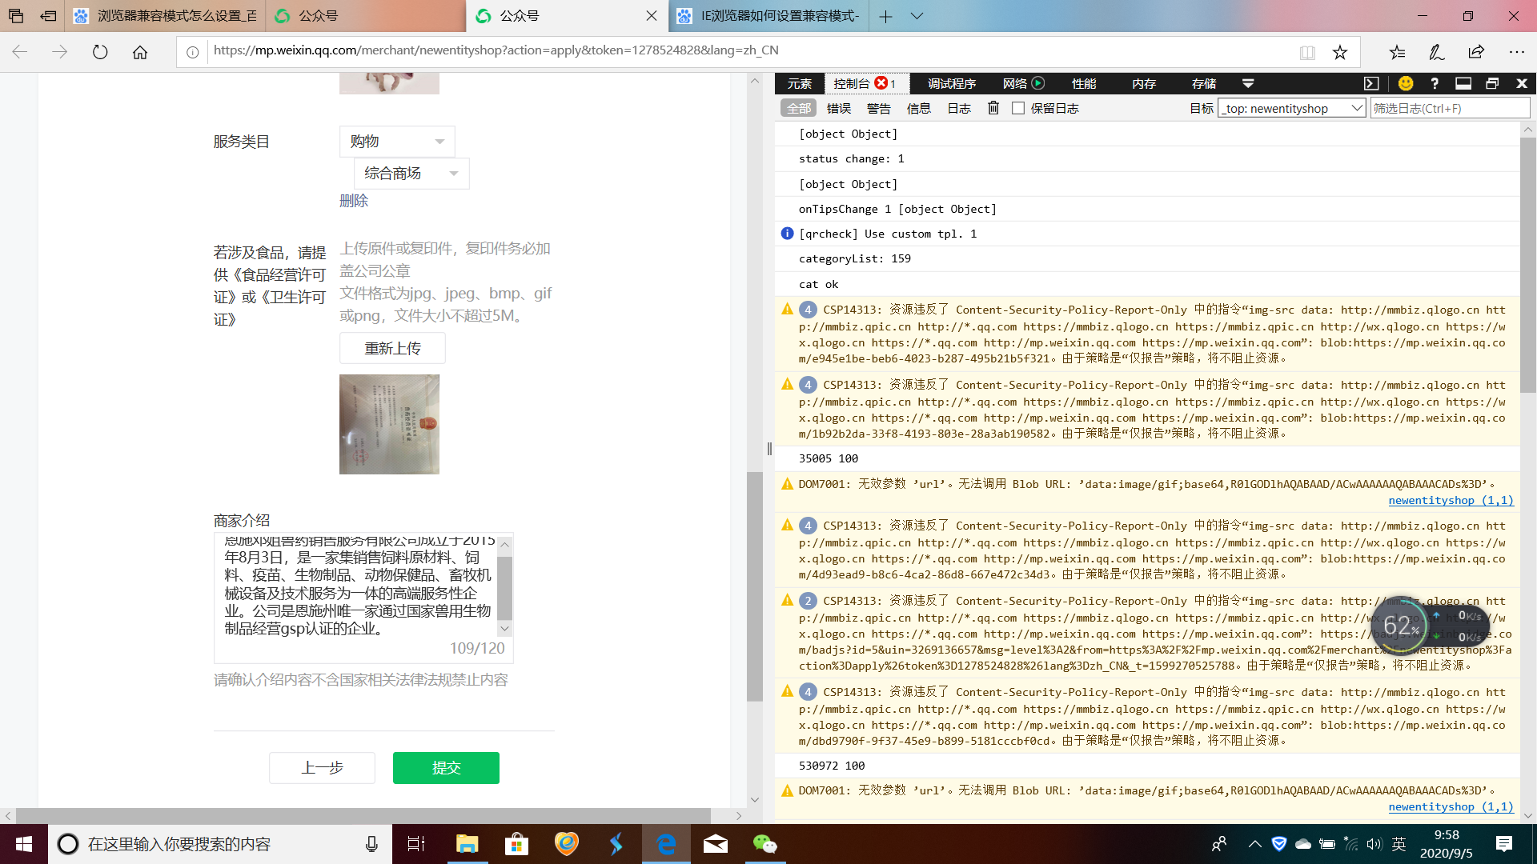Clear console with trash icon

pos(993,108)
